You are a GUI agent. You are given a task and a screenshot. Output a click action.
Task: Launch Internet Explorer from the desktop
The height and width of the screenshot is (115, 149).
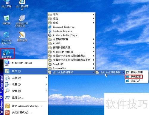tap(7, 38)
